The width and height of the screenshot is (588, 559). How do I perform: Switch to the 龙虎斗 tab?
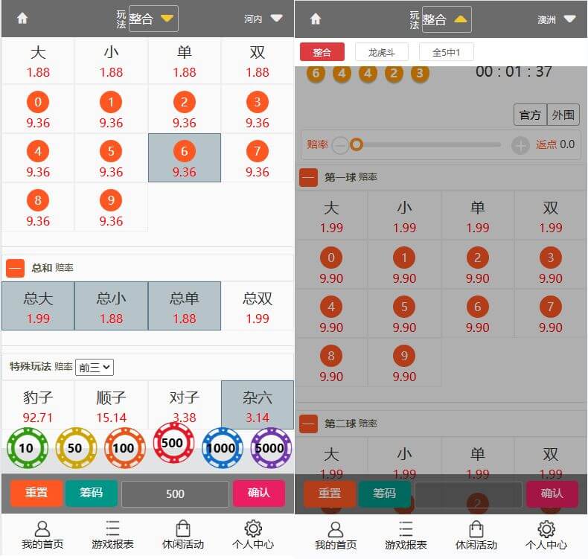[382, 52]
